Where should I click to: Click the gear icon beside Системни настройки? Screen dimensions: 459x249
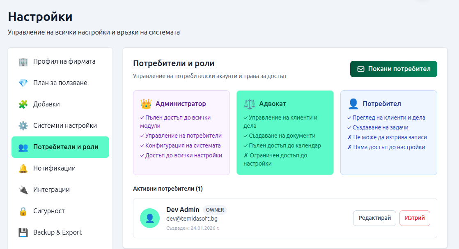pyautogui.click(x=23, y=126)
